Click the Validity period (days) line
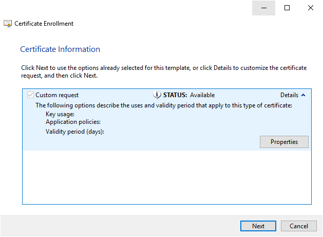Viewport: 323px width, 237px height. coord(75,132)
